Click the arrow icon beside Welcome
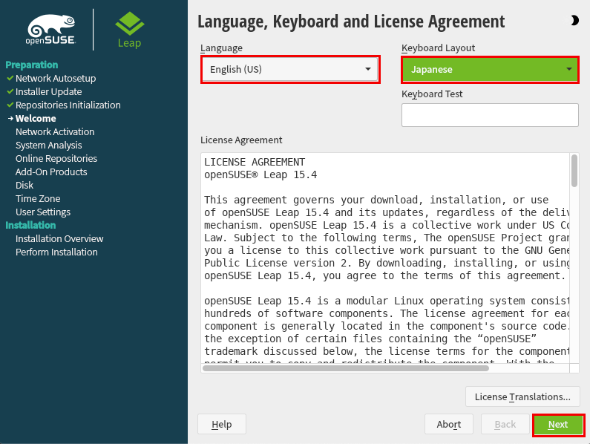Viewport: 590px width, 444px height. point(10,118)
